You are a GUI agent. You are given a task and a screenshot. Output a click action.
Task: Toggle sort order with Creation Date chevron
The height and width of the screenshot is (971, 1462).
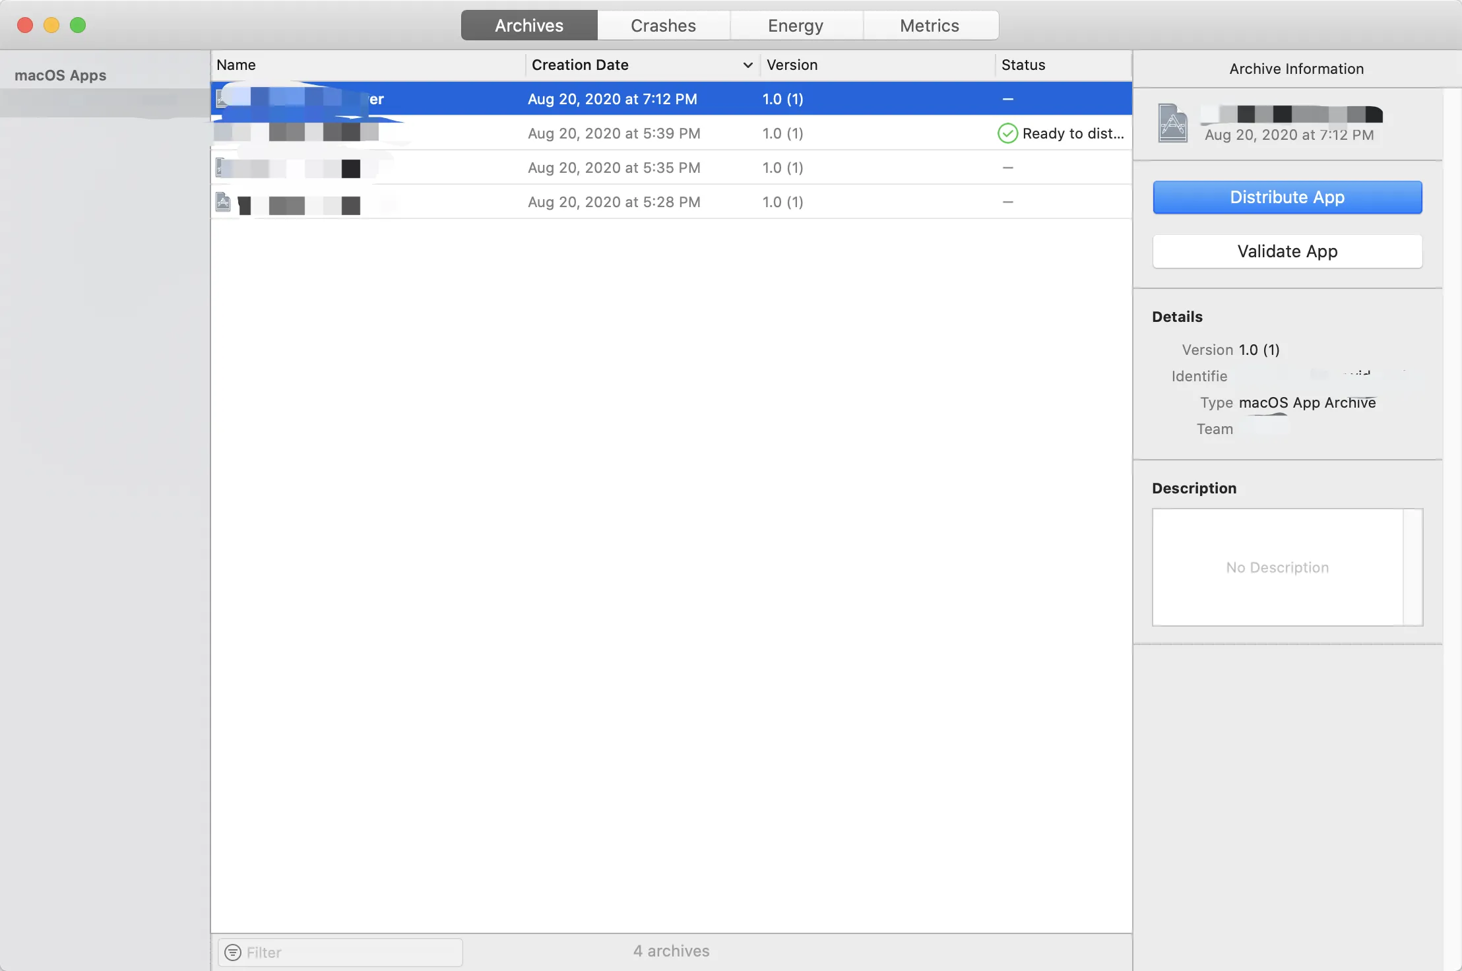coord(747,65)
